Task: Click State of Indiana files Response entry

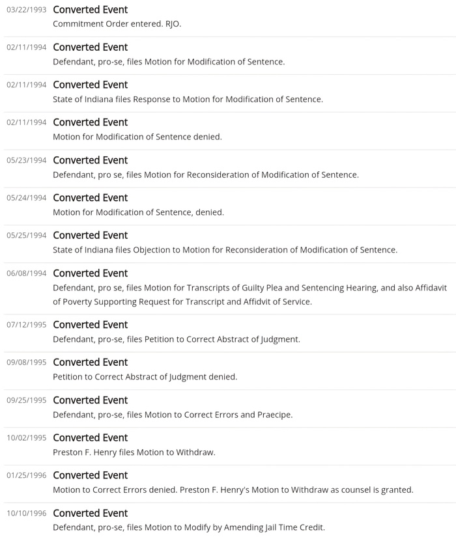Action: 188,100
